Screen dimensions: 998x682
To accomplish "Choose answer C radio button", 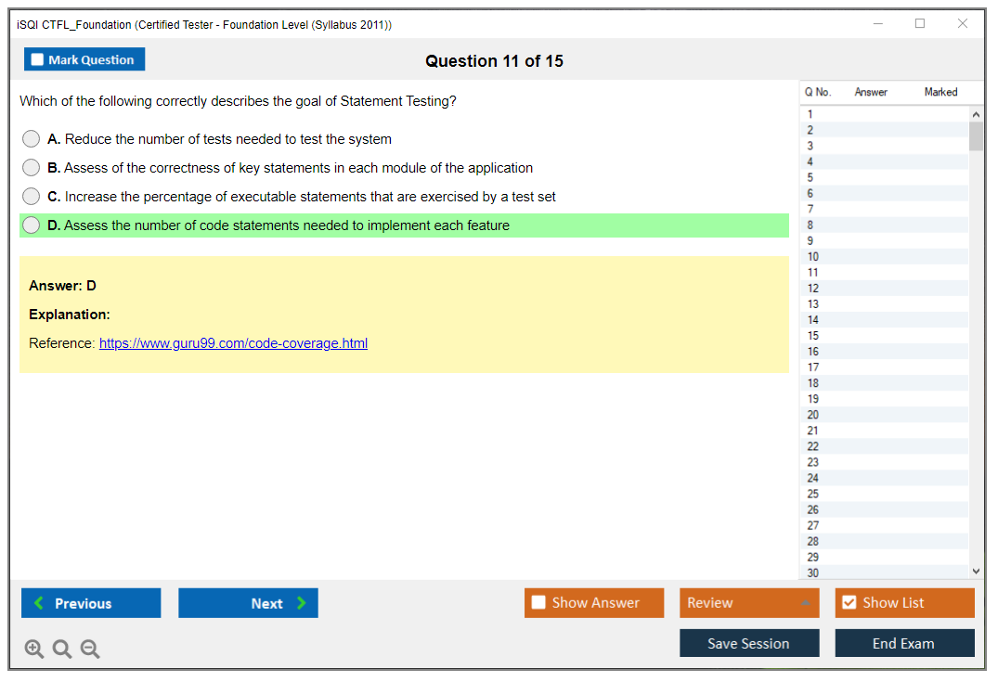I will [32, 197].
